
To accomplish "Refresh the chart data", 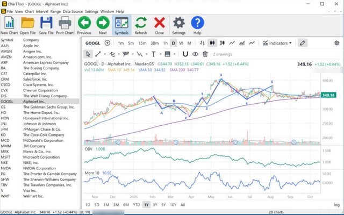I will pos(141,25).
